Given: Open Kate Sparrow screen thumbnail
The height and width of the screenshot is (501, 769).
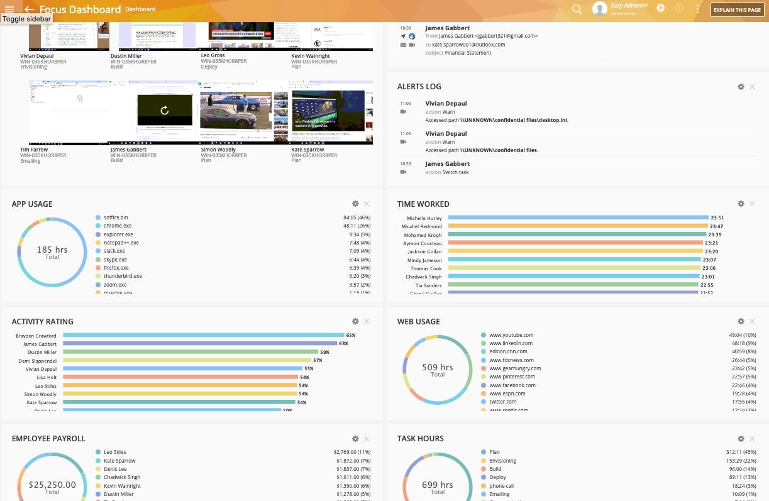Looking at the screenshot, I should (332, 113).
